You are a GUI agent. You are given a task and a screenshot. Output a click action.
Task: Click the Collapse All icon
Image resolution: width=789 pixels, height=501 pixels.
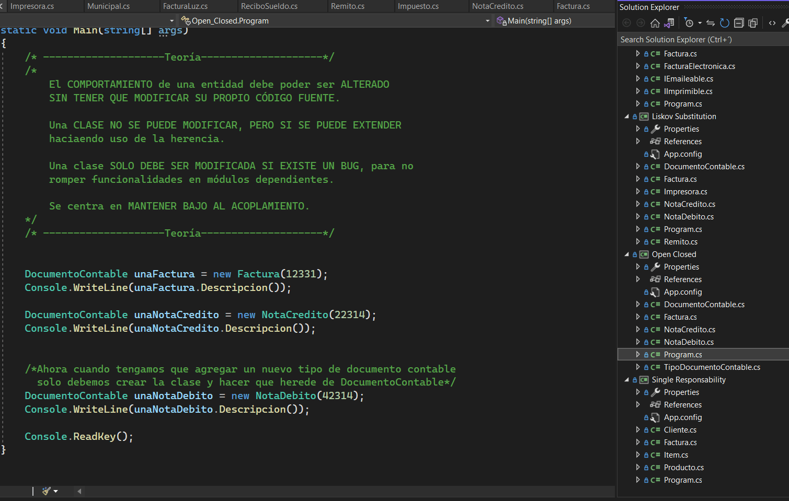tap(739, 23)
